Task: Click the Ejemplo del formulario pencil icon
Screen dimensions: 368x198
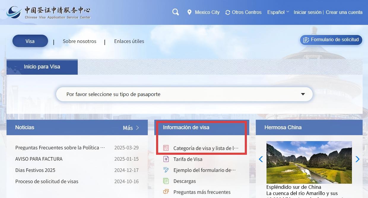Action: click(166, 170)
